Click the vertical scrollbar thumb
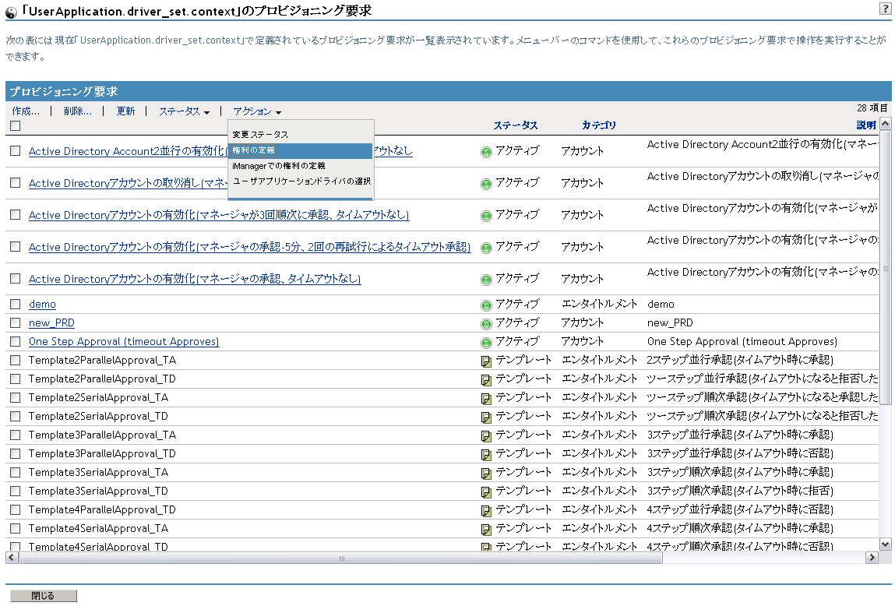The width and height of the screenshot is (895, 606). click(886, 267)
